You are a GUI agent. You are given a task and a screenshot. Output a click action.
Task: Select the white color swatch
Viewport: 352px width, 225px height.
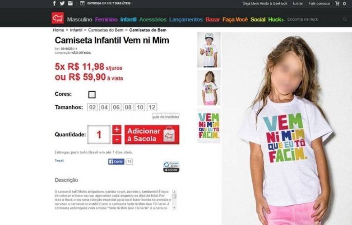[92, 94]
